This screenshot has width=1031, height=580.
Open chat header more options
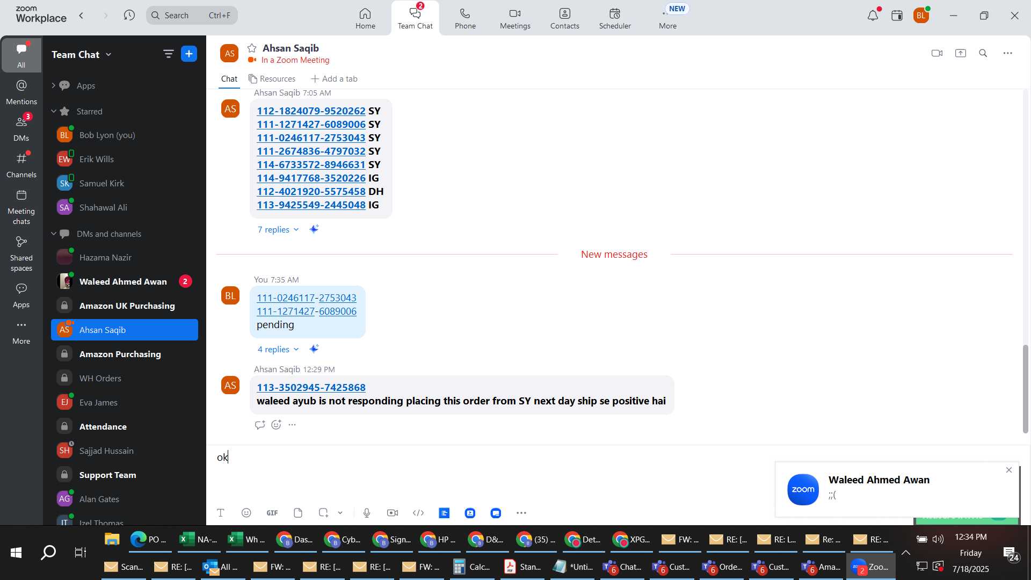click(x=1007, y=53)
